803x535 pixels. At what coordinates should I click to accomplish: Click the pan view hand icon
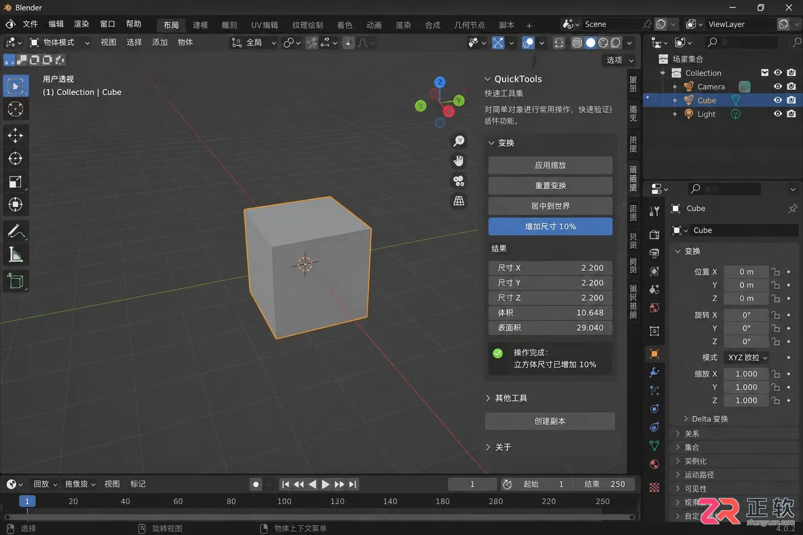point(459,161)
